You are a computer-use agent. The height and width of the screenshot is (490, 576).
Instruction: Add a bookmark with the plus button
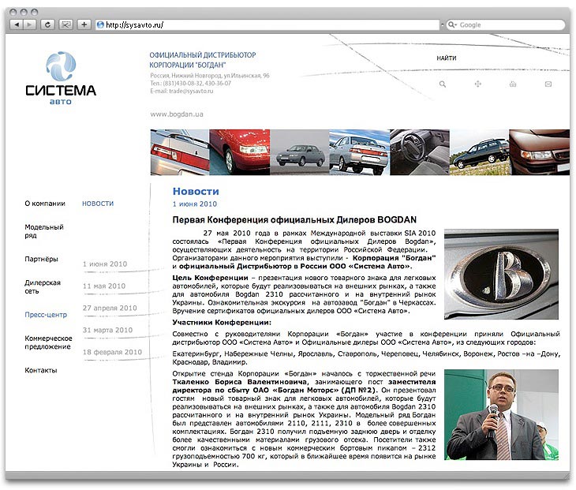(84, 24)
